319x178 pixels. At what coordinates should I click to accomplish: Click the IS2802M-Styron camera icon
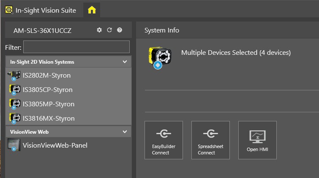14,76
